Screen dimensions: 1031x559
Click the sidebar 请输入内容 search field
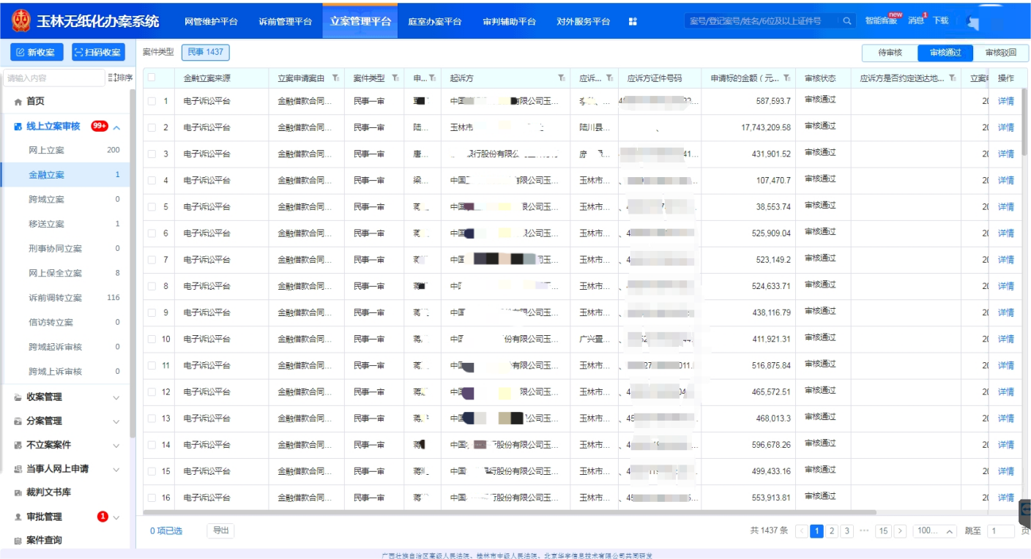(x=54, y=78)
